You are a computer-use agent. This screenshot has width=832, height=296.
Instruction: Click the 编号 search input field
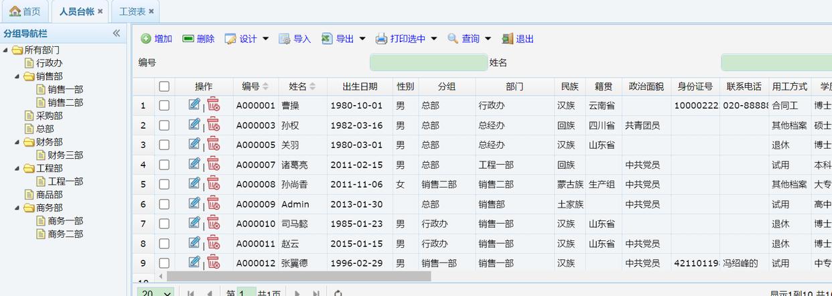pos(428,62)
